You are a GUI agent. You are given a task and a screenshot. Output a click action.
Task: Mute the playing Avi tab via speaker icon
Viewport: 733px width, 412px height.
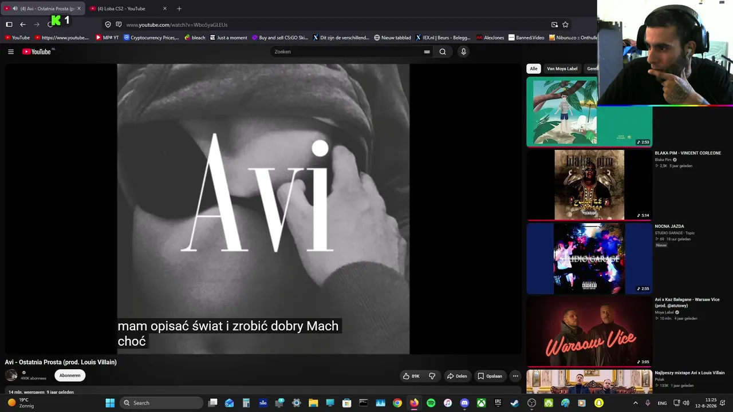click(x=15, y=9)
